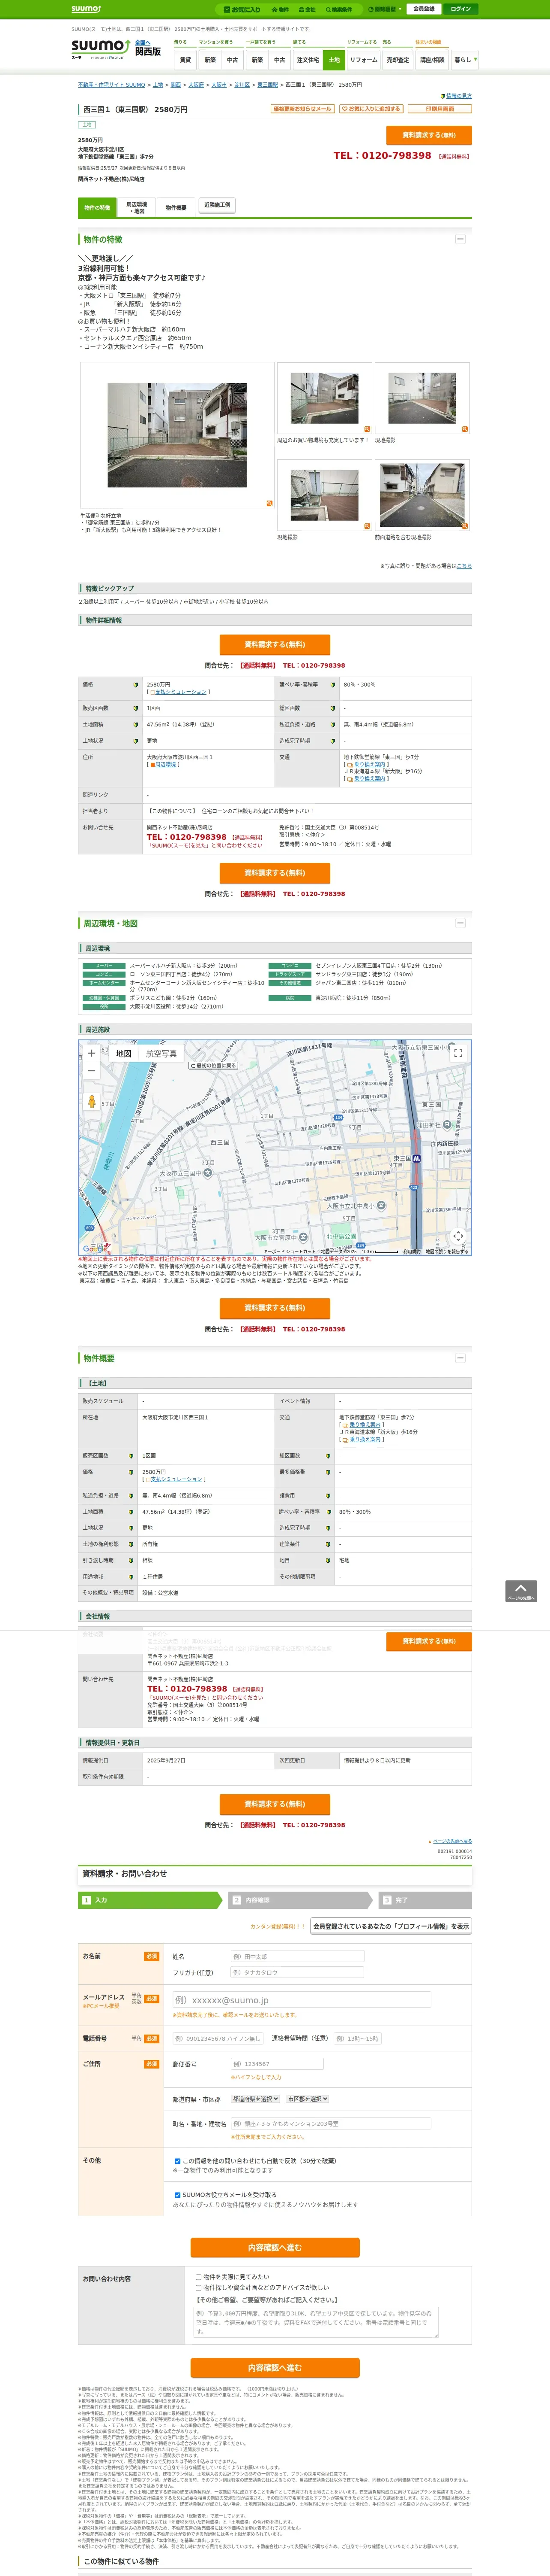Screen dimensions: 550x2576
Task: Collapse the 周辺環境・地図 section
Action: coord(460,923)
